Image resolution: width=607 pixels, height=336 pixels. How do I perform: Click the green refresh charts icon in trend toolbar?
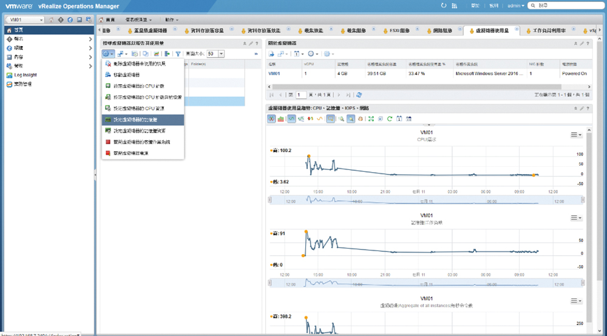click(x=390, y=119)
